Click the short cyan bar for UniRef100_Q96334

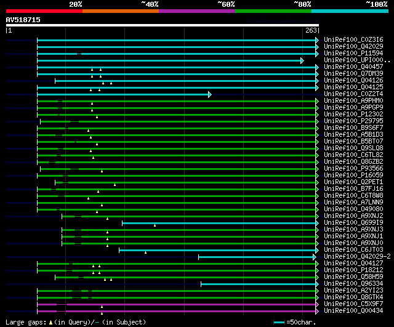tap(259, 284)
